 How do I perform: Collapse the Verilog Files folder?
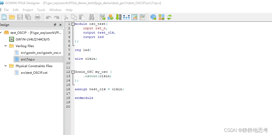[x=6, y=46]
